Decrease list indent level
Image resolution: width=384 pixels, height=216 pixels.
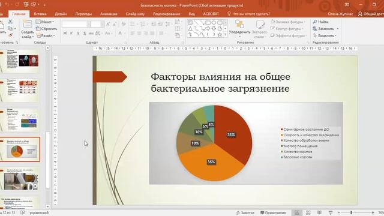click(154, 24)
